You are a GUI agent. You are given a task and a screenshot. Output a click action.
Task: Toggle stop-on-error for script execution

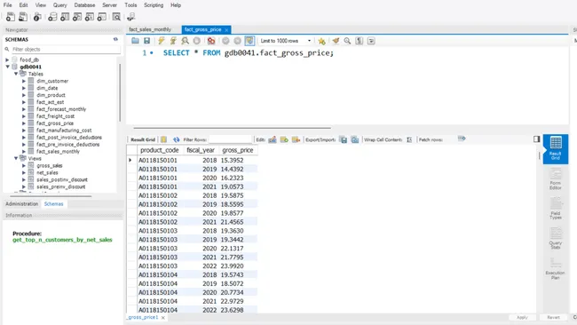[x=211, y=41]
